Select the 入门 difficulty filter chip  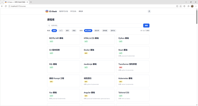(x=61, y=31)
